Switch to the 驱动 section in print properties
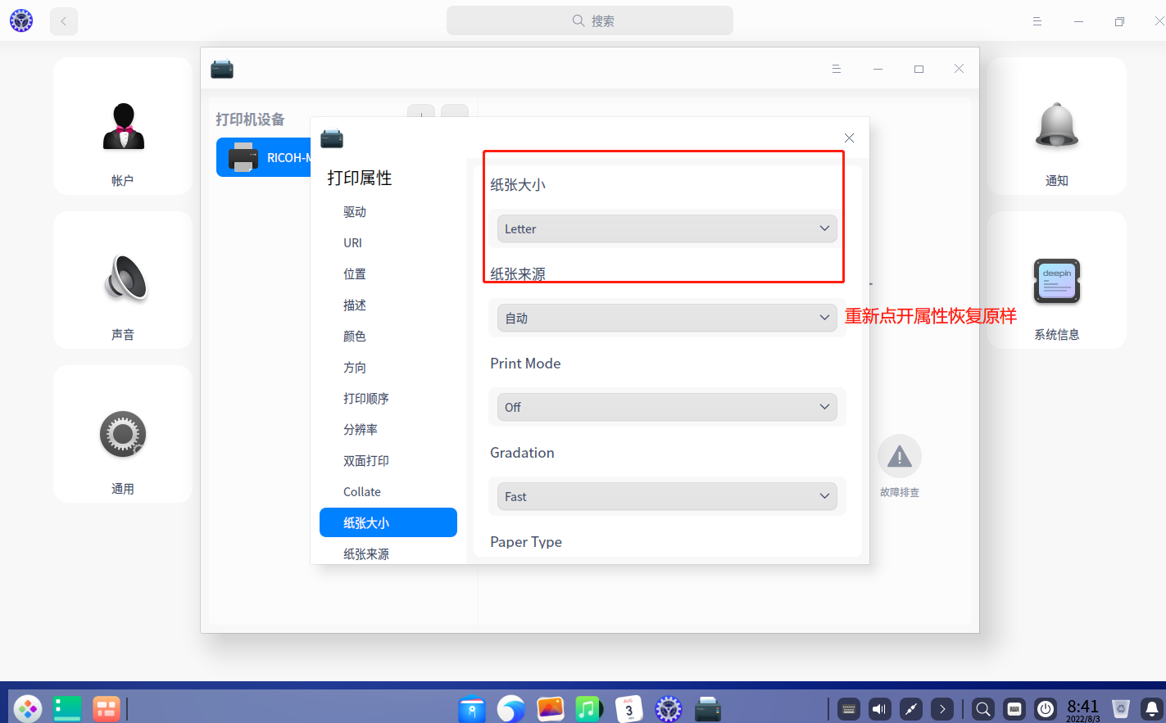 354,211
